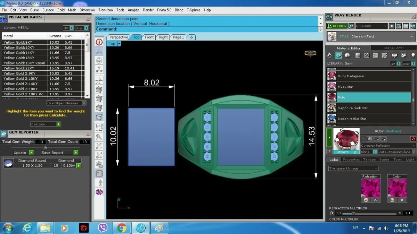417x234 pixels.
Task: Click the three-node connection tool icon
Action: (99, 70)
